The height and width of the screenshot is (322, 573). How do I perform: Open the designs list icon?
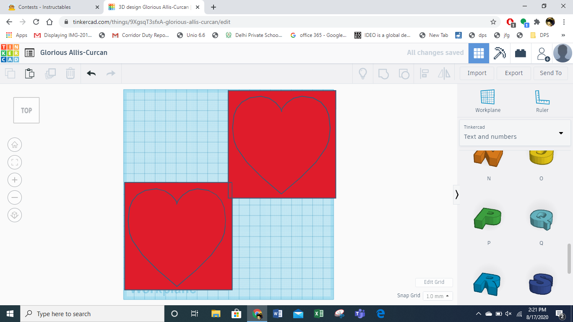pos(29,53)
